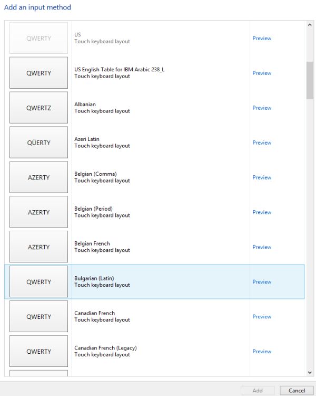Open Preview for Albanian layout

point(262,108)
